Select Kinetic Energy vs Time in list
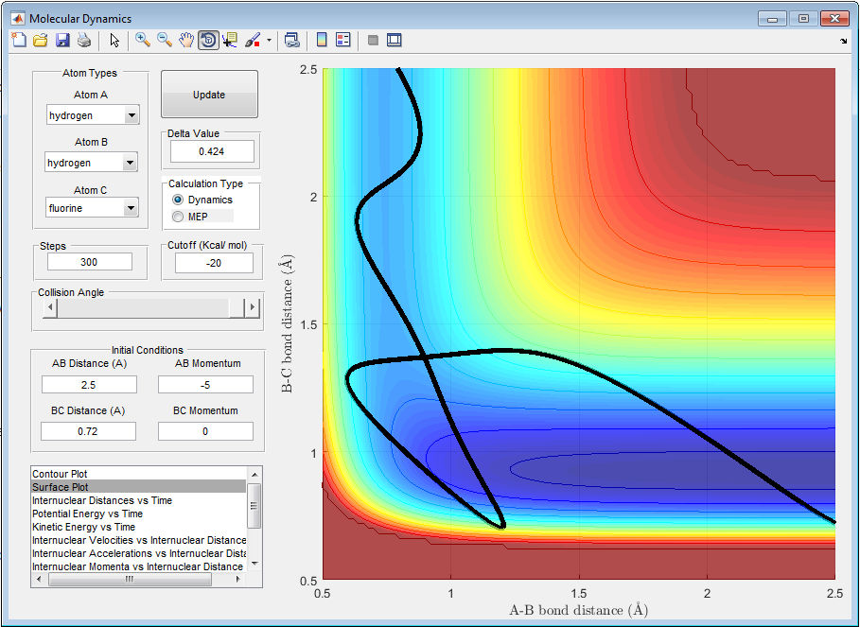 tap(83, 527)
